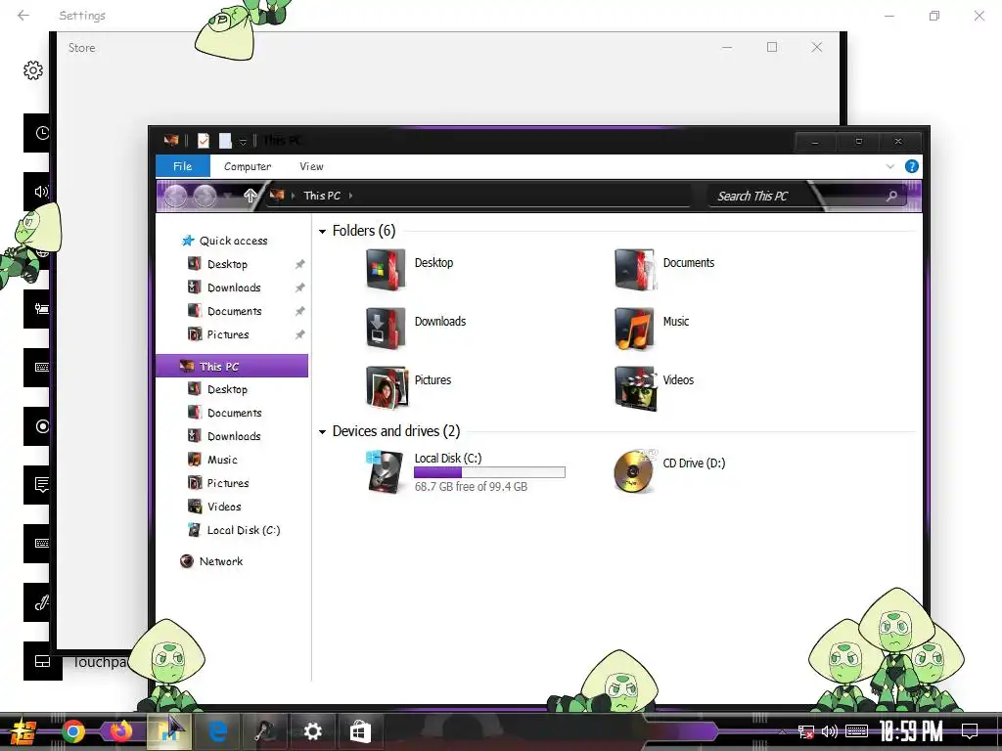Click the Forward navigation orb
The width and height of the screenshot is (1002, 751).
(205, 196)
